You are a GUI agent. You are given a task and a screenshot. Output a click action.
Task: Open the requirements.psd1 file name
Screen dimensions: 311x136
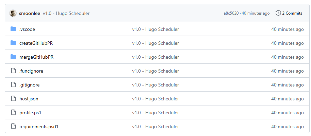tap(39, 127)
